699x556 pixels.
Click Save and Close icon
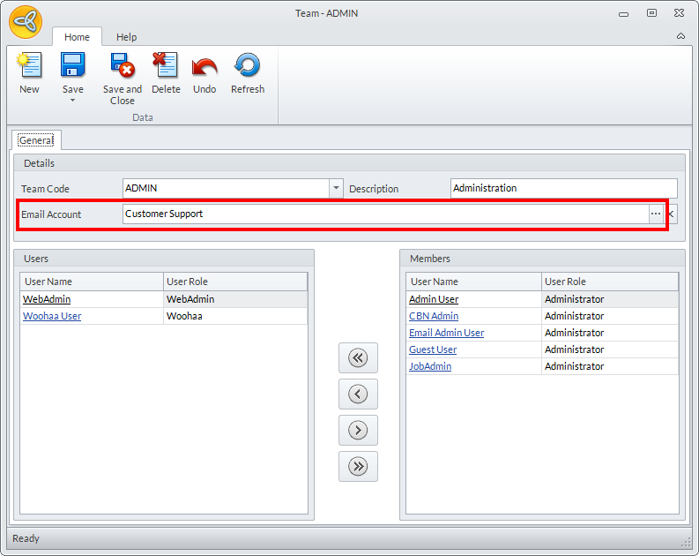tap(122, 66)
